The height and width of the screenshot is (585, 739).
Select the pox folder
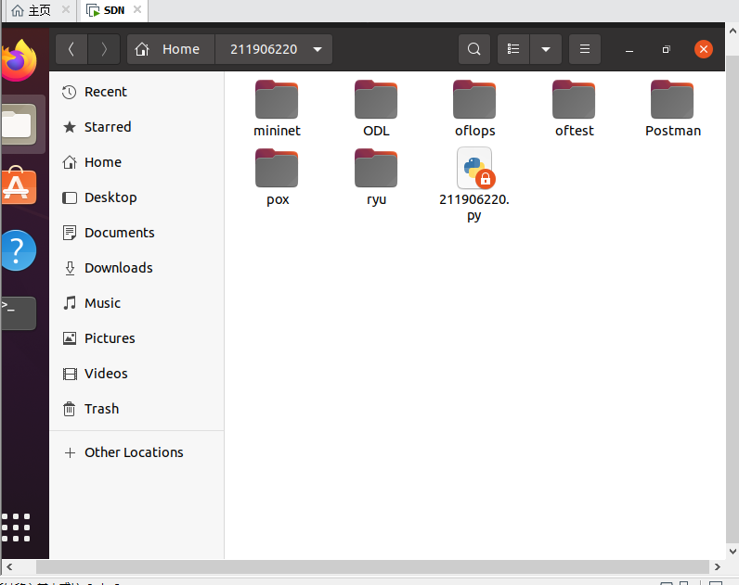pyautogui.click(x=277, y=177)
